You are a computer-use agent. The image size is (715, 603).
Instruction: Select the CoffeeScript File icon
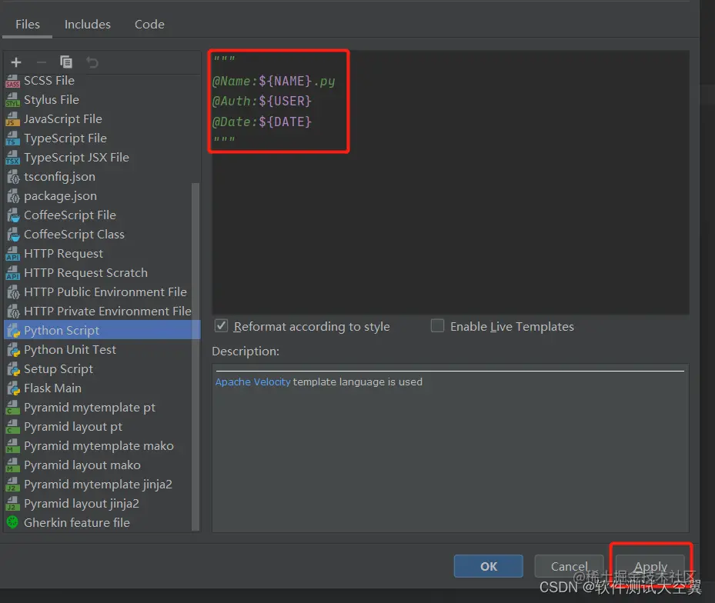tap(14, 215)
